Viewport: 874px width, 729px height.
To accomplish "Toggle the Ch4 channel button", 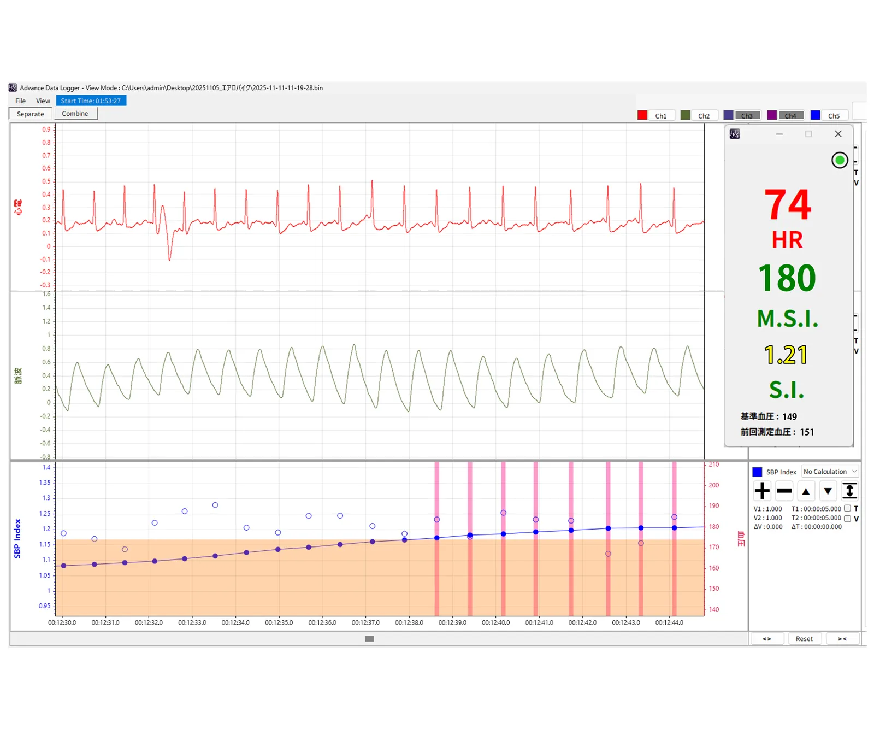I will point(790,115).
